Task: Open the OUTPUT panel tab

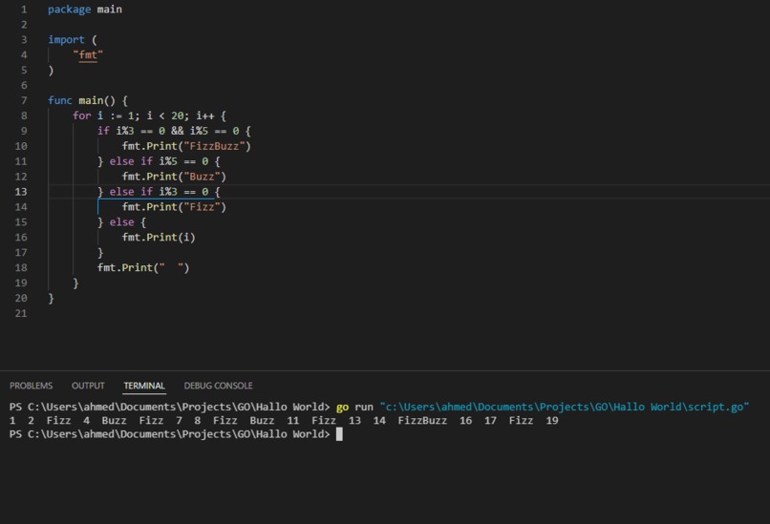Action: pos(88,386)
